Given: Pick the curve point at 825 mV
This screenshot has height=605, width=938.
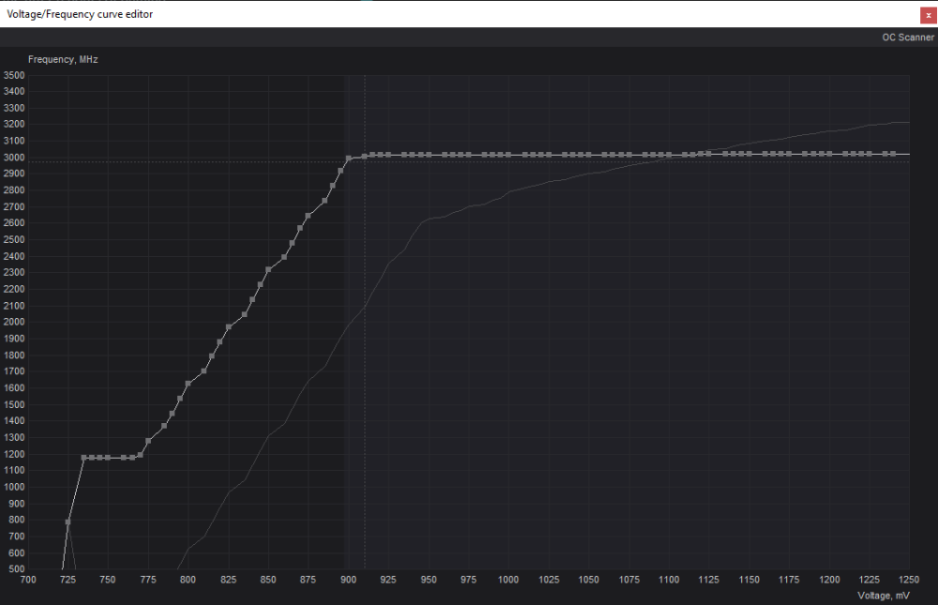Looking at the screenshot, I should [x=229, y=327].
